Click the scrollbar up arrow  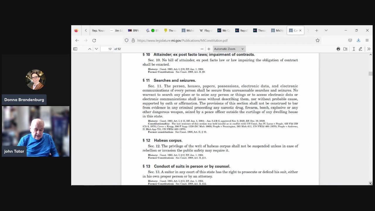370,55
